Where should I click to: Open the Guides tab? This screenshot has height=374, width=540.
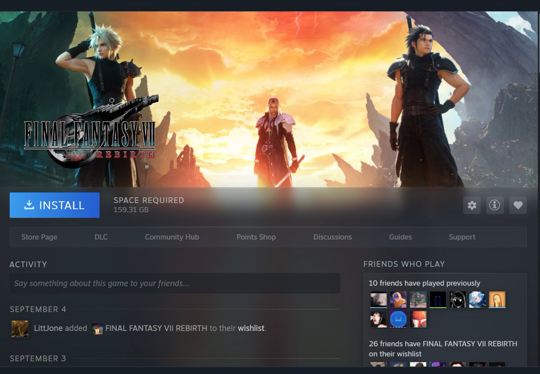[400, 237]
